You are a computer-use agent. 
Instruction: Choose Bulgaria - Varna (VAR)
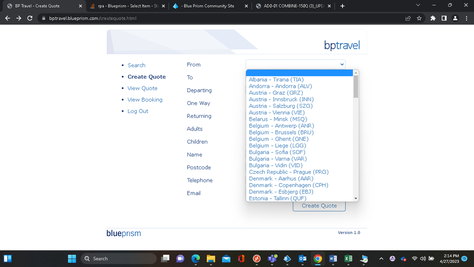299,159
